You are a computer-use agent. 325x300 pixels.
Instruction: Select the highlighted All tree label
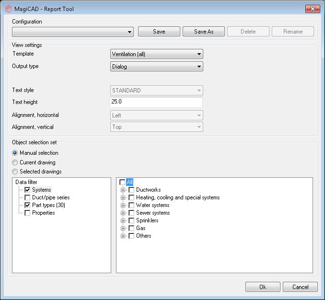click(129, 182)
